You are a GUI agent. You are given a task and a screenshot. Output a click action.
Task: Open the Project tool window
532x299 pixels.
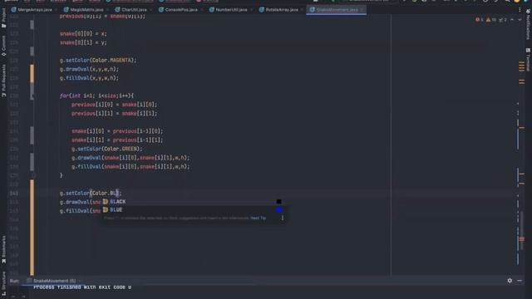[3, 18]
